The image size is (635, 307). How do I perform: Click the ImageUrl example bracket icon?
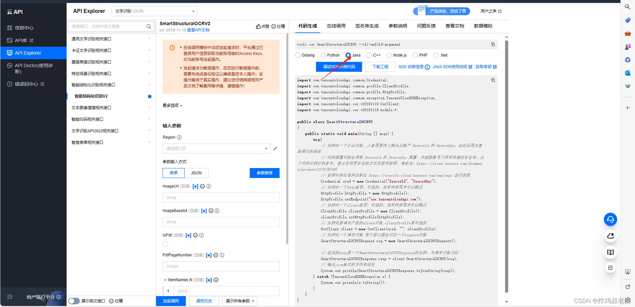point(195,187)
